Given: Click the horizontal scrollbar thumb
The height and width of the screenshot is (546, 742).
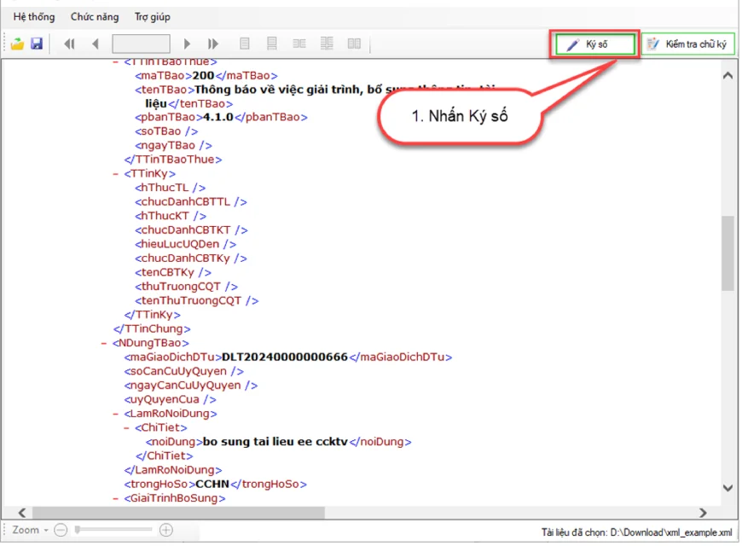Looking at the screenshot, I should [x=178, y=514].
